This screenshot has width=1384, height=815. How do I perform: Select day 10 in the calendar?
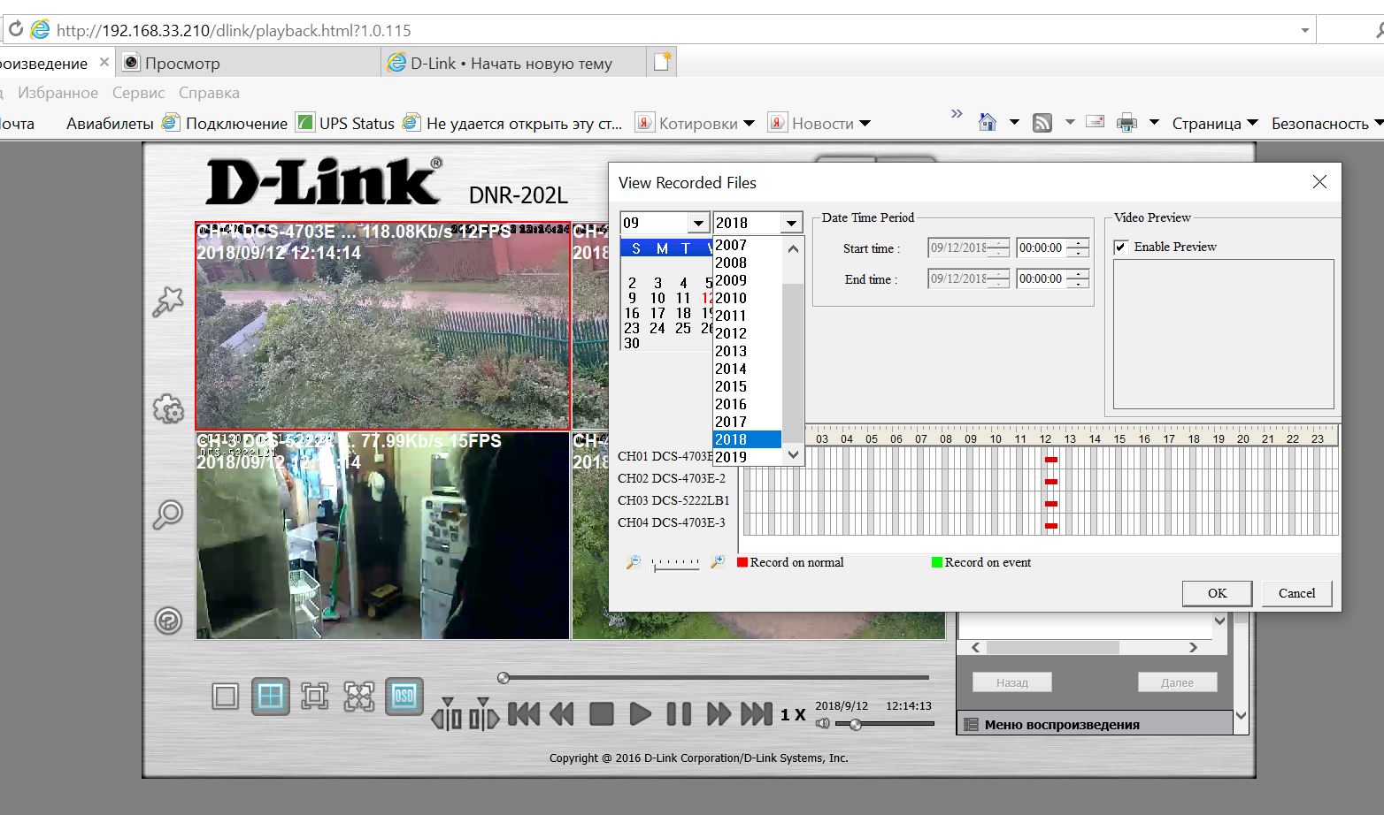pyautogui.click(x=657, y=298)
